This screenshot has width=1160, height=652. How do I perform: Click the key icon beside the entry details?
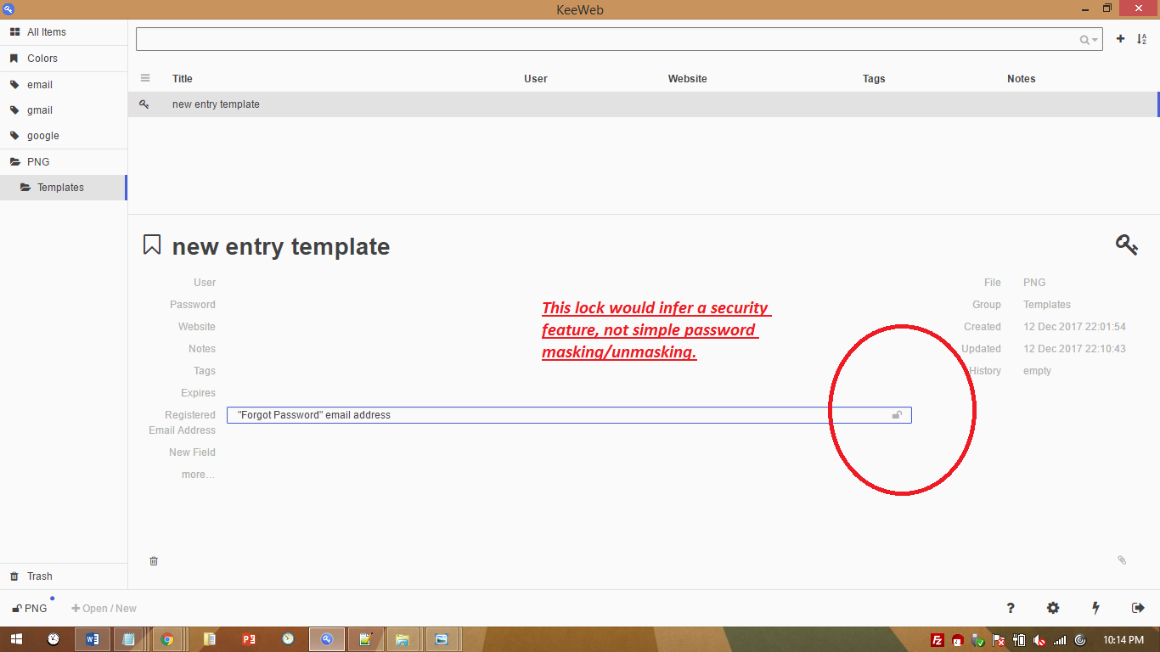(1127, 245)
